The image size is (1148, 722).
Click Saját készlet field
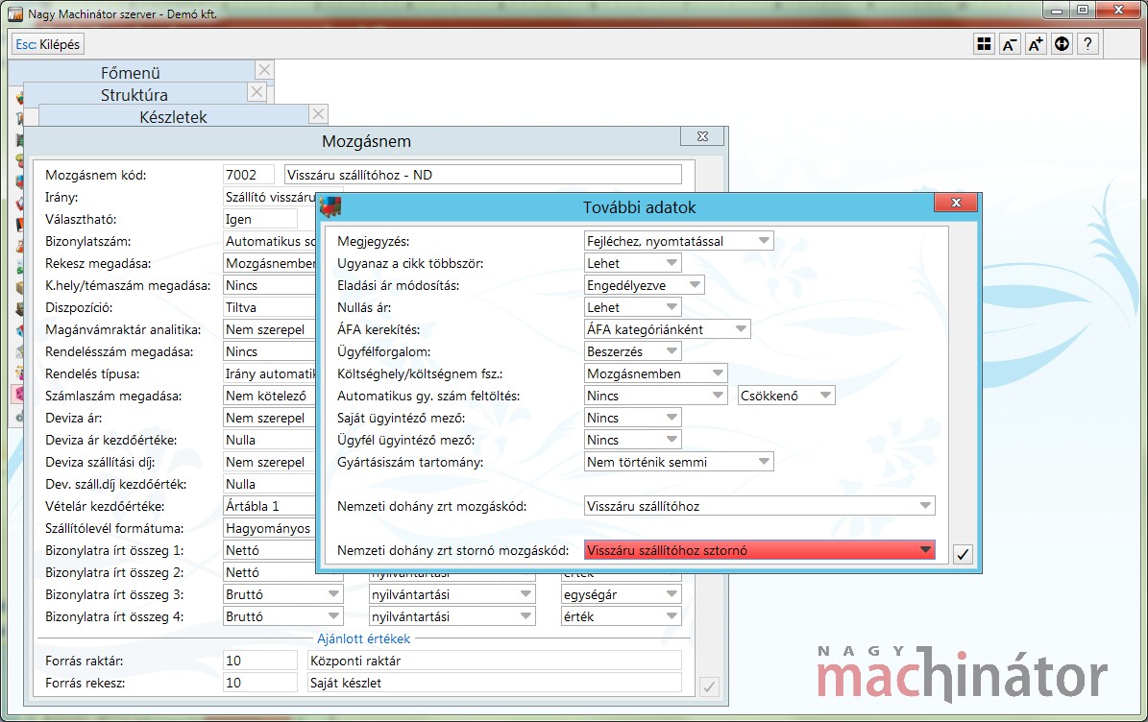click(x=494, y=683)
